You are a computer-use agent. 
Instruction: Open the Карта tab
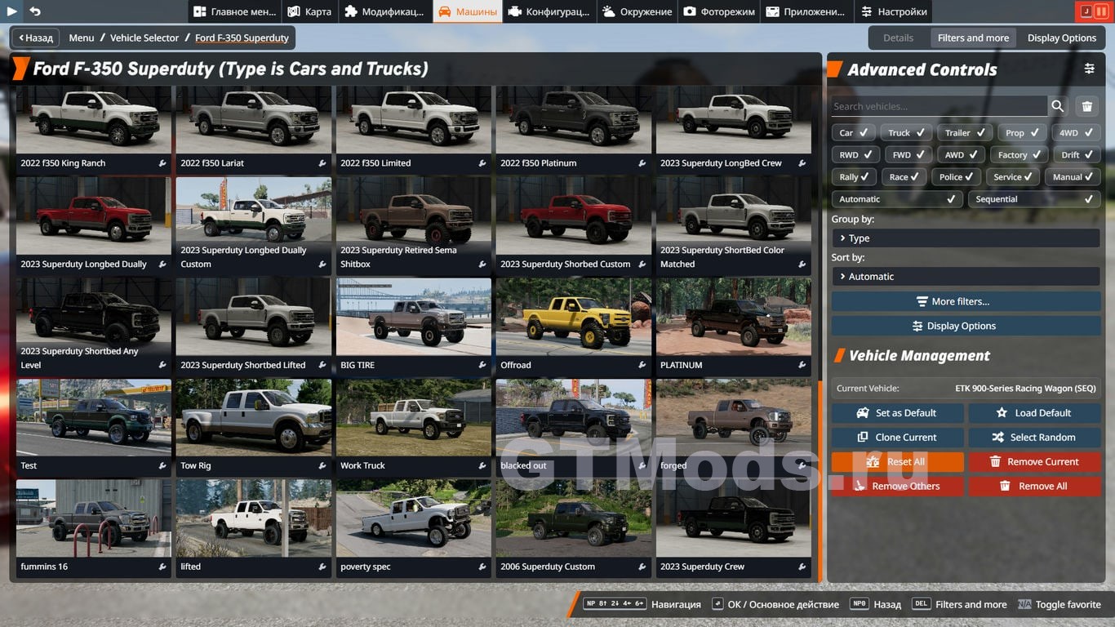coord(309,11)
